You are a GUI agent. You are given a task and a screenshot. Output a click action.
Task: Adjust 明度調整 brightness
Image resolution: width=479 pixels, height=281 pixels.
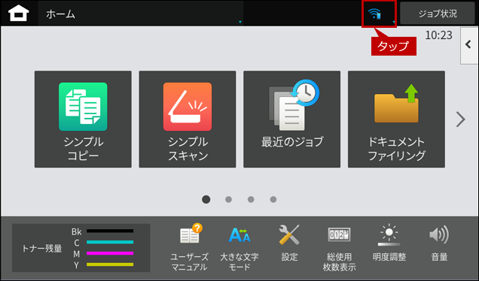coord(389,243)
